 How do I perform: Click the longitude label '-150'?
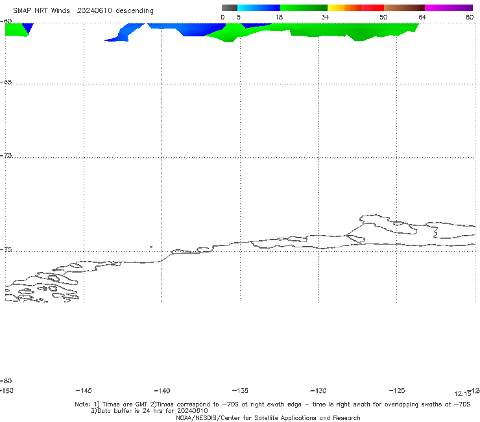point(6,390)
